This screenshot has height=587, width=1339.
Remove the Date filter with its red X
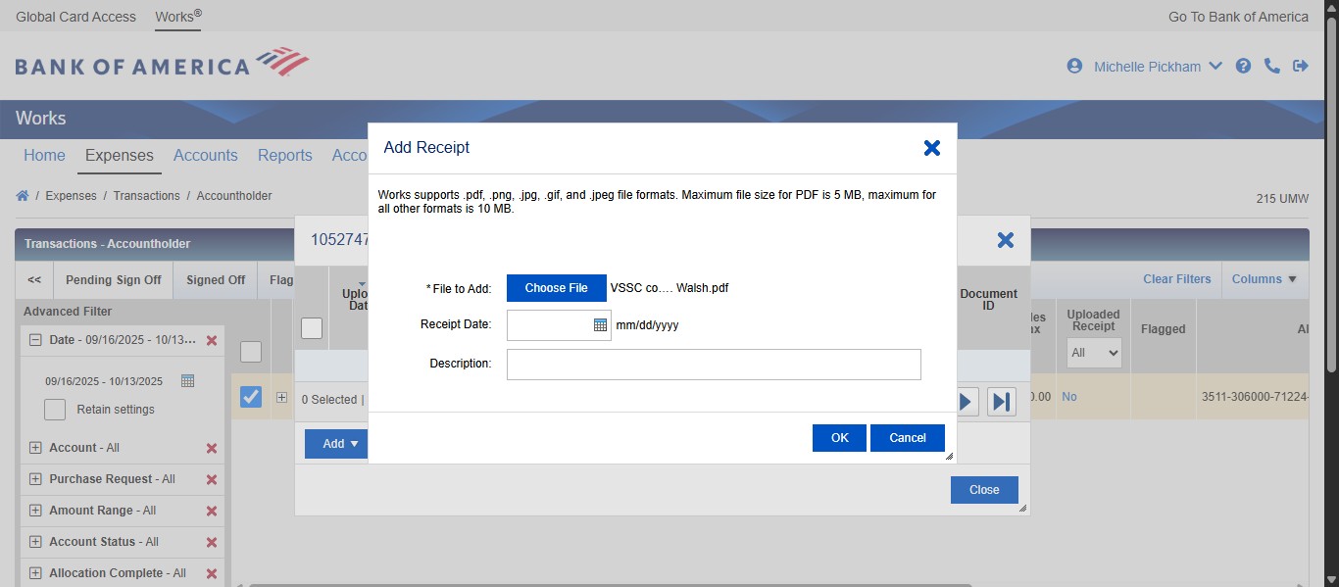(x=211, y=340)
